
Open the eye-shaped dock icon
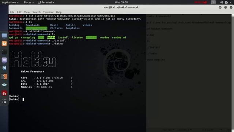(x=4, y=85)
